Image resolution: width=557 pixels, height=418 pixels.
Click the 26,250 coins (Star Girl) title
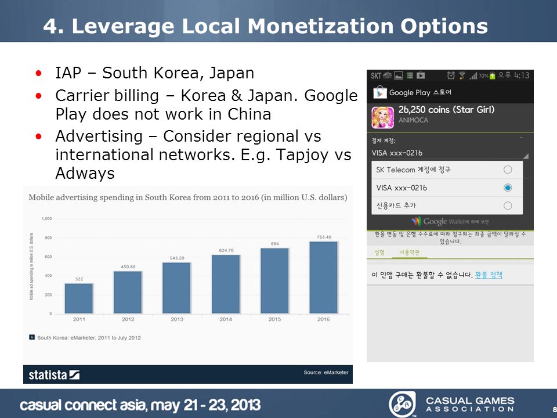coord(447,110)
